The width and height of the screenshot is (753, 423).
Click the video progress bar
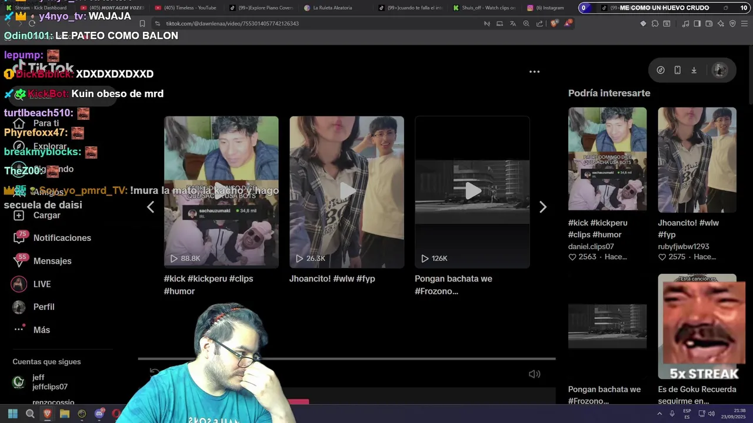346,358
